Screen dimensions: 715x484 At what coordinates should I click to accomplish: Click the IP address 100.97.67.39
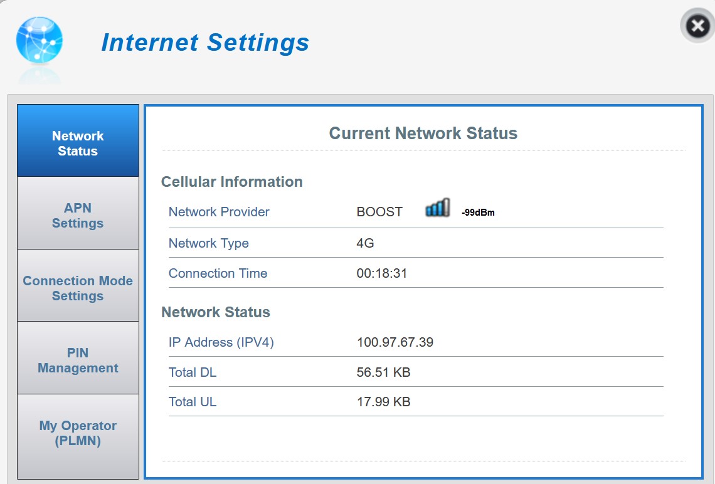tap(395, 342)
